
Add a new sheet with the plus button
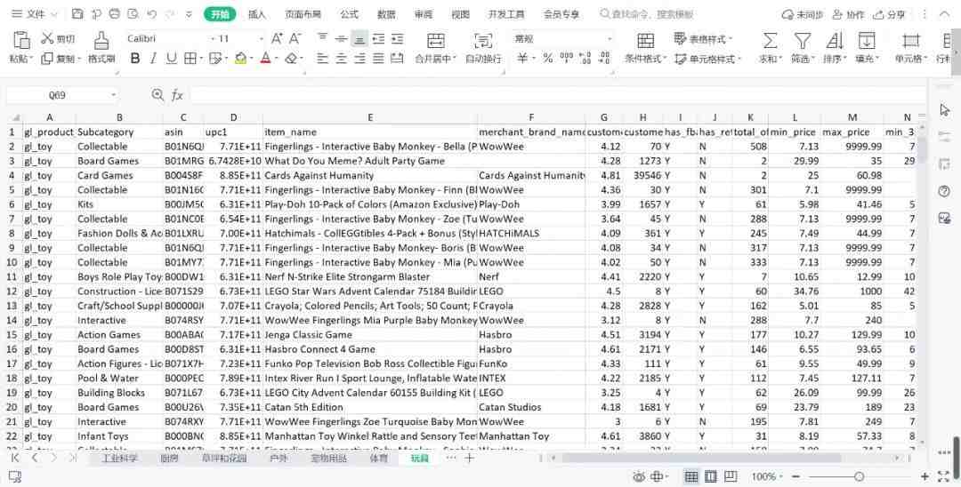pos(470,459)
